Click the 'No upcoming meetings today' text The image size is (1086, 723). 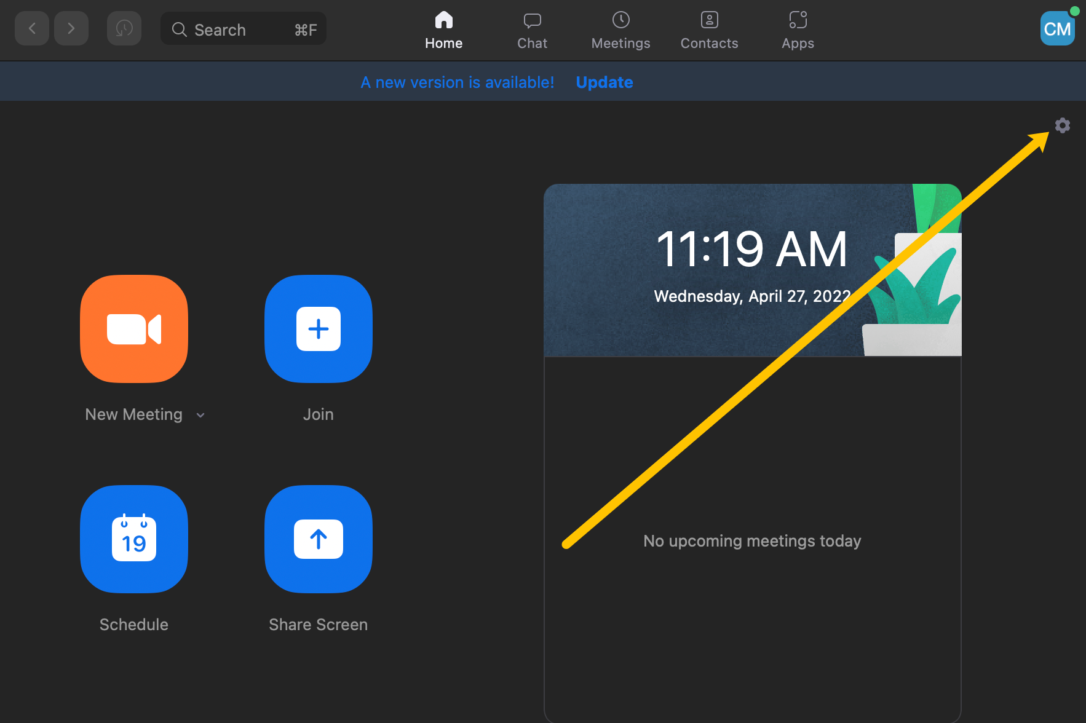pyautogui.click(x=752, y=541)
